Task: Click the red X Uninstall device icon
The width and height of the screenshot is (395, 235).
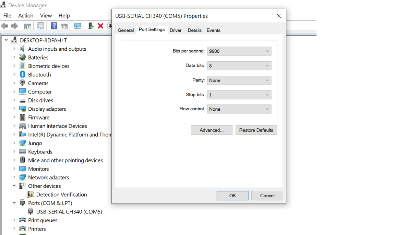Action: click(x=100, y=26)
